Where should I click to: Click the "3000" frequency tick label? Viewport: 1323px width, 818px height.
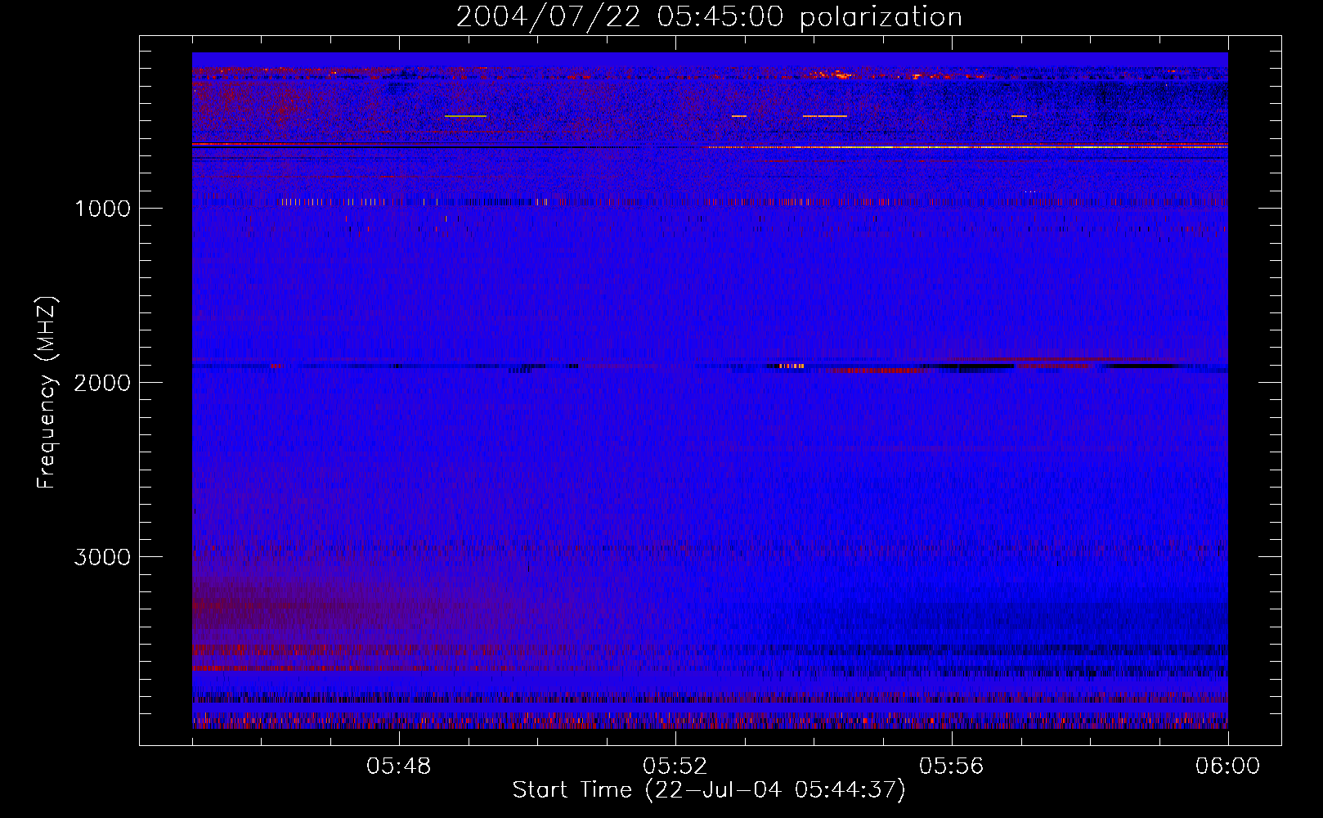(102, 557)
